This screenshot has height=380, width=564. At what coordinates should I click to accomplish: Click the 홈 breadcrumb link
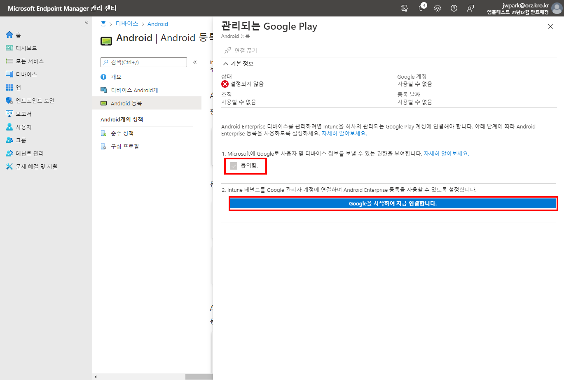[x=103, y=24]
